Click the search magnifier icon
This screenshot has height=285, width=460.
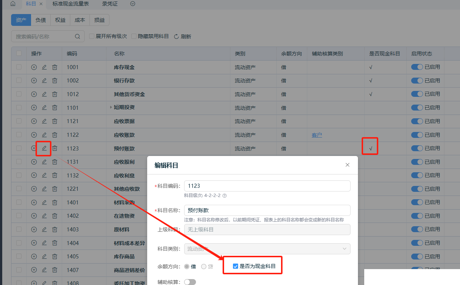[77, 37]
